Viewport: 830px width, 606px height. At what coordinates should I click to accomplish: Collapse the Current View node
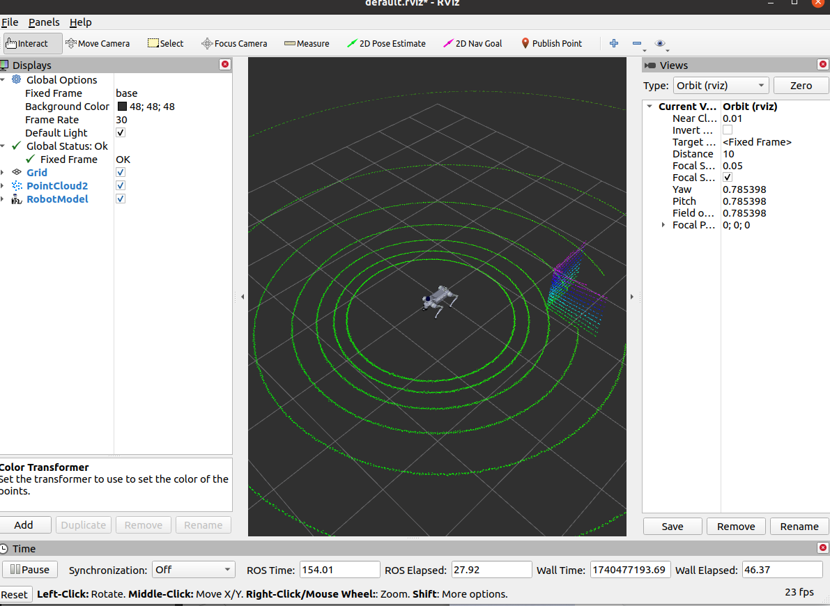(x=650, y=106)
